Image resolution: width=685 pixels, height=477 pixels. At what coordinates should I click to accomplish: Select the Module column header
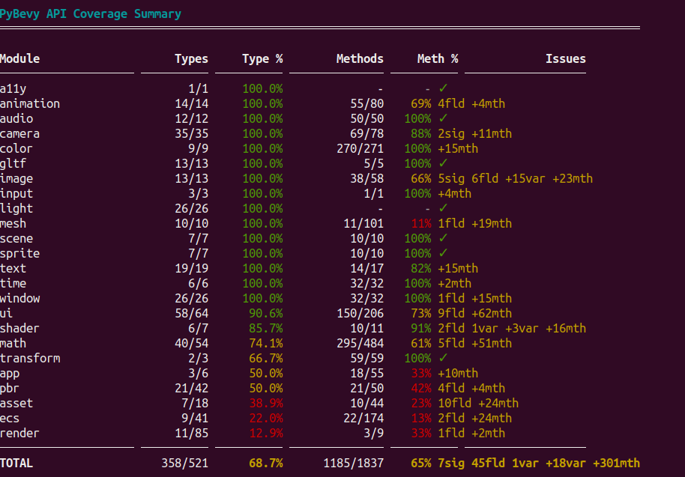click(20, 59)
